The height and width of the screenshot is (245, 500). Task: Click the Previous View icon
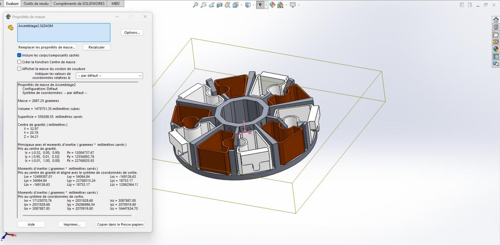(x=212, y=5)
